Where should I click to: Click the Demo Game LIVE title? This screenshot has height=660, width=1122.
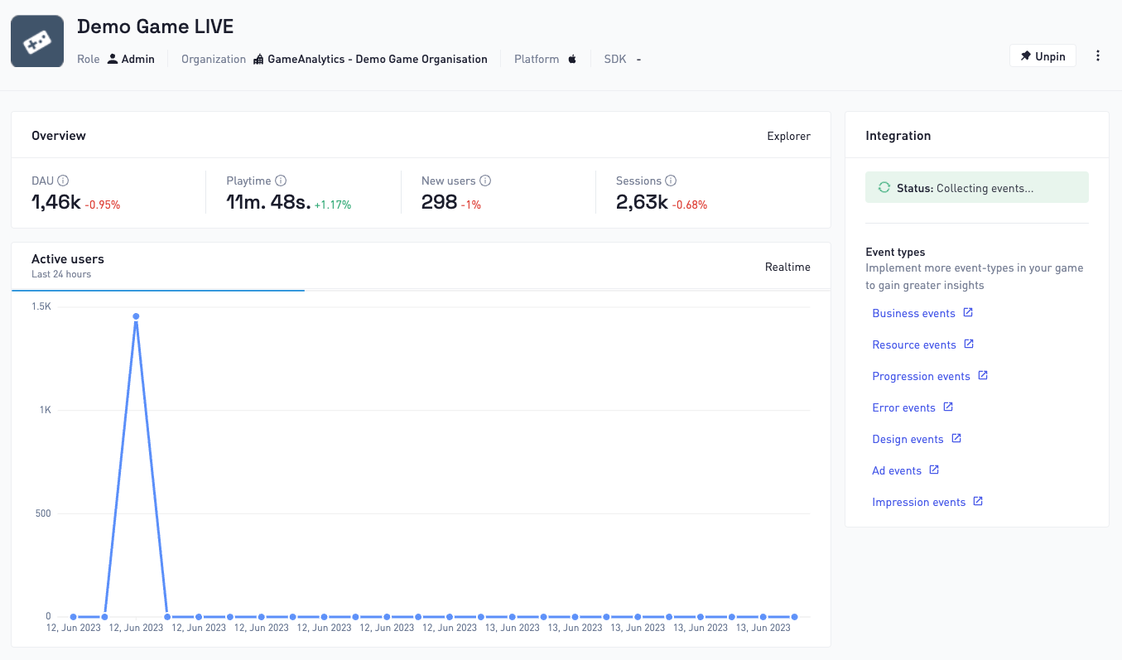[156, 26]
